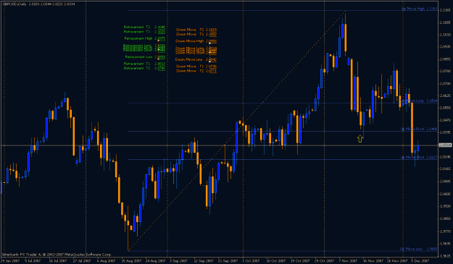This screenshot has height=264, width=453.
Task: Click the 19 Oct 2007 date on time axis
Action: 299,261
